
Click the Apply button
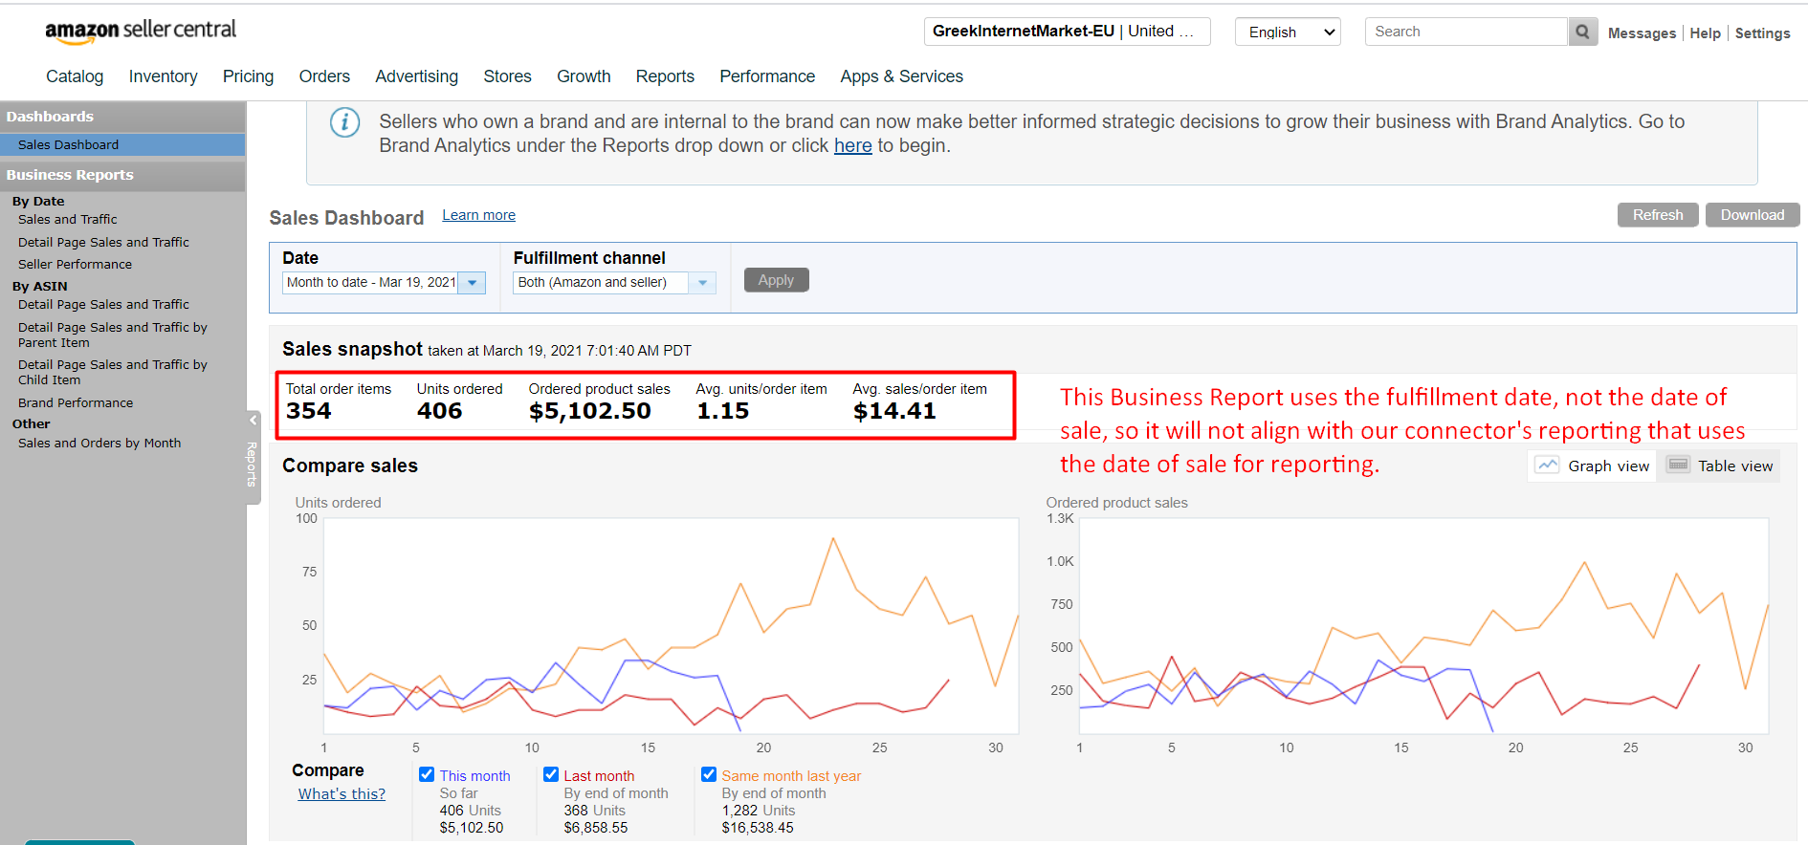(776, 280)
